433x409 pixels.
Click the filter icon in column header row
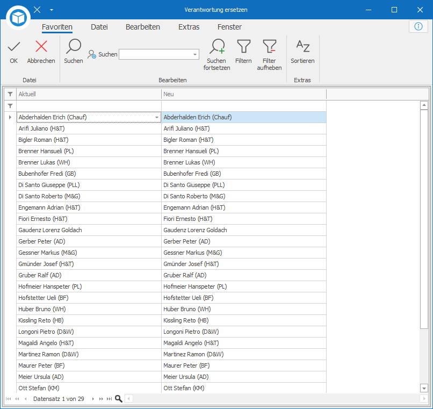[10, 94]
